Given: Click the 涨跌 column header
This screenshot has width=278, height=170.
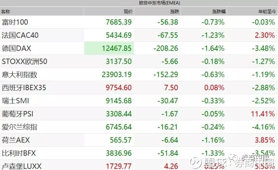Looking at the screenshot, I should pos(174,12).
